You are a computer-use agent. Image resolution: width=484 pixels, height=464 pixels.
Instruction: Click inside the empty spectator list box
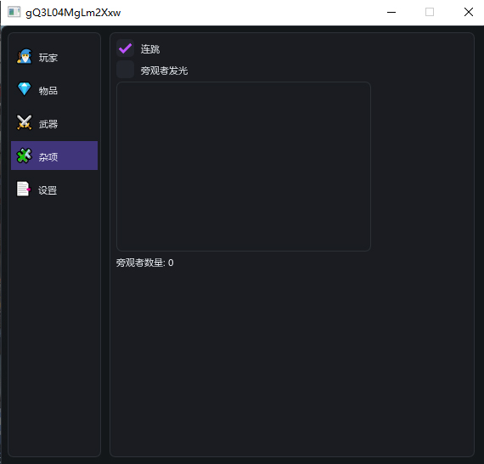click(244, 167)
